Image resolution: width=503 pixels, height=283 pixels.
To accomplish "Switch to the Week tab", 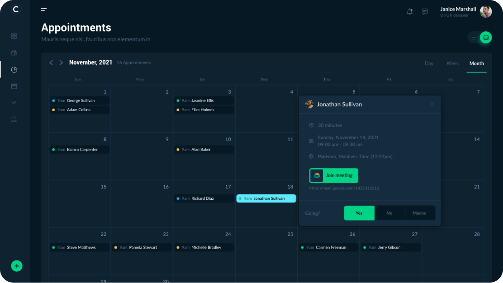I will click(x=452, y=63).
